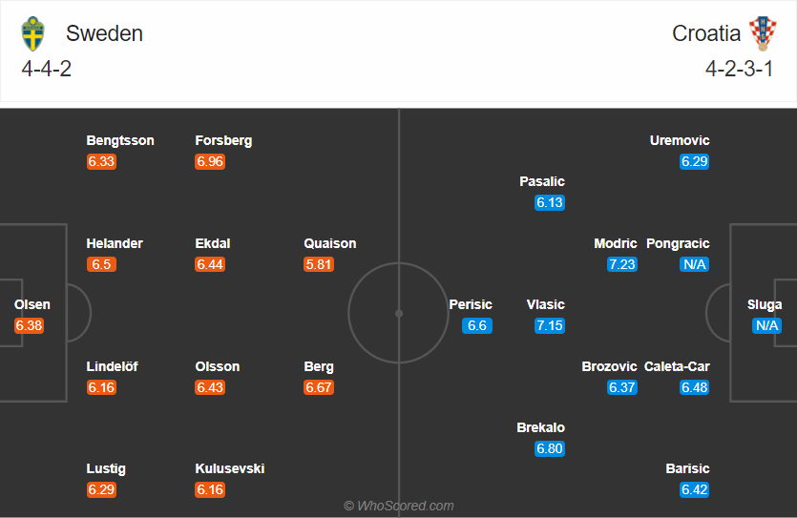Select Berg's 6.67 rating badge

(319, 387)
